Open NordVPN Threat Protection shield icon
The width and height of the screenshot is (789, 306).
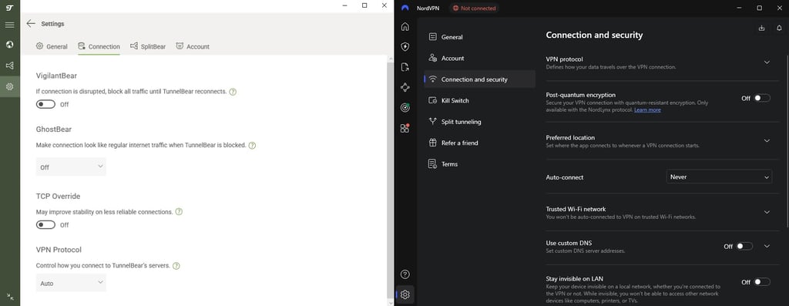[405, 47]
